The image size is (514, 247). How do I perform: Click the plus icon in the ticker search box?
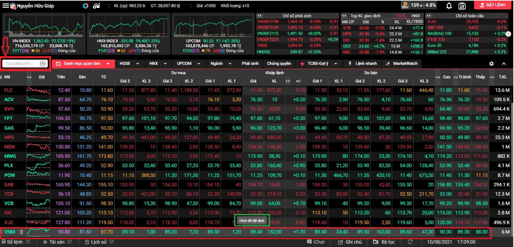point(43,64)
